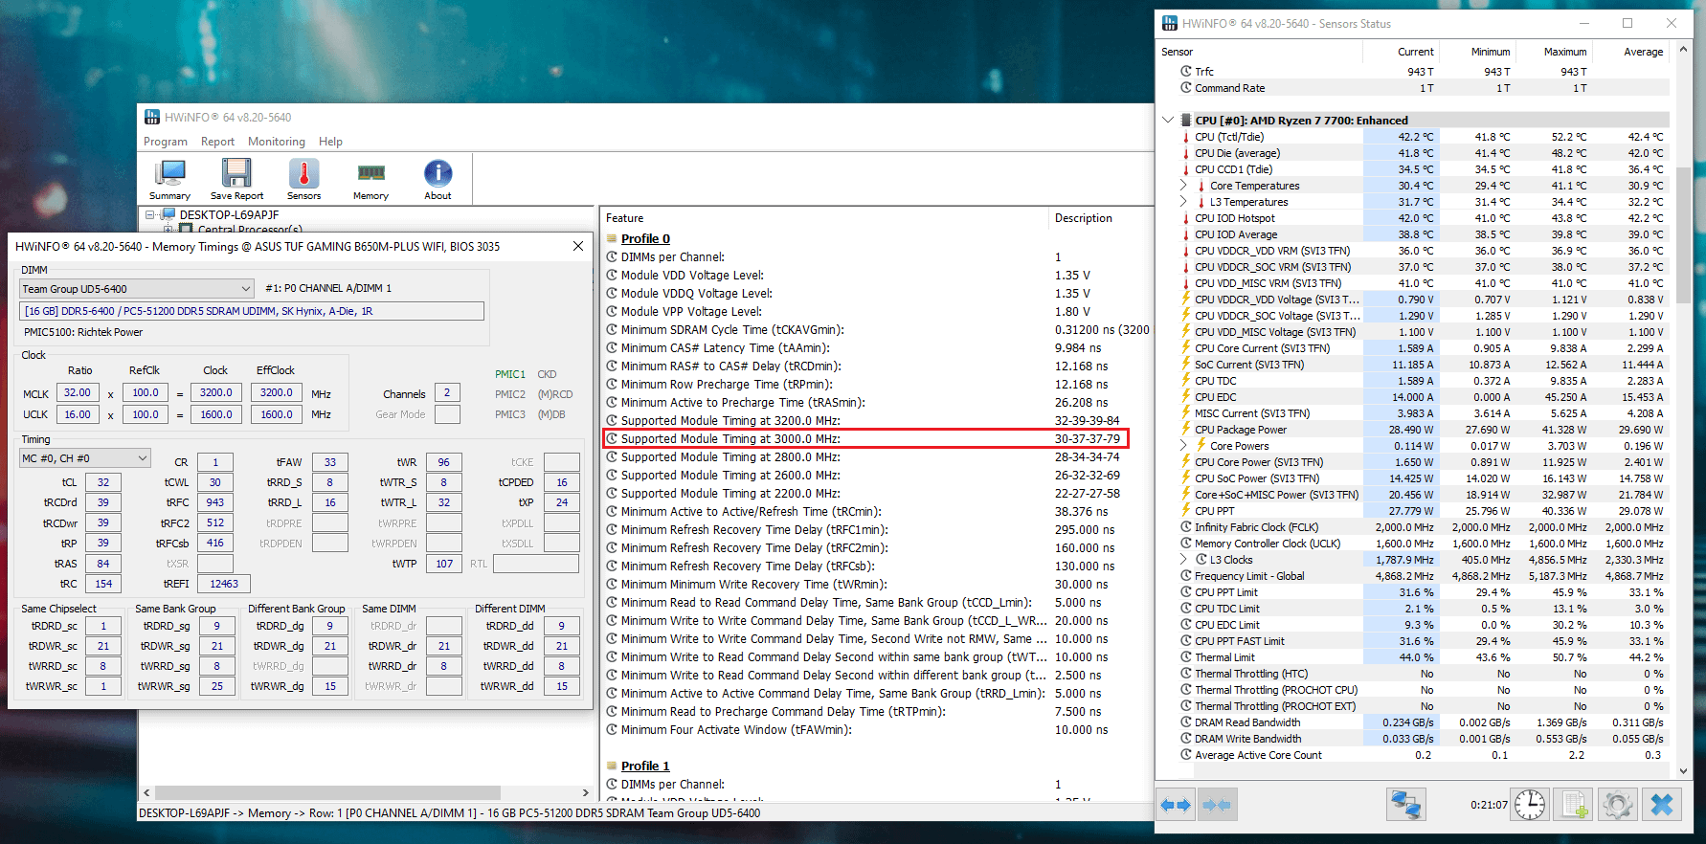1706x844 pixels.
Task: Click the icon beside DRAM Read Bandwidth
Action: pyautogui.click(x=1186, y=722)
